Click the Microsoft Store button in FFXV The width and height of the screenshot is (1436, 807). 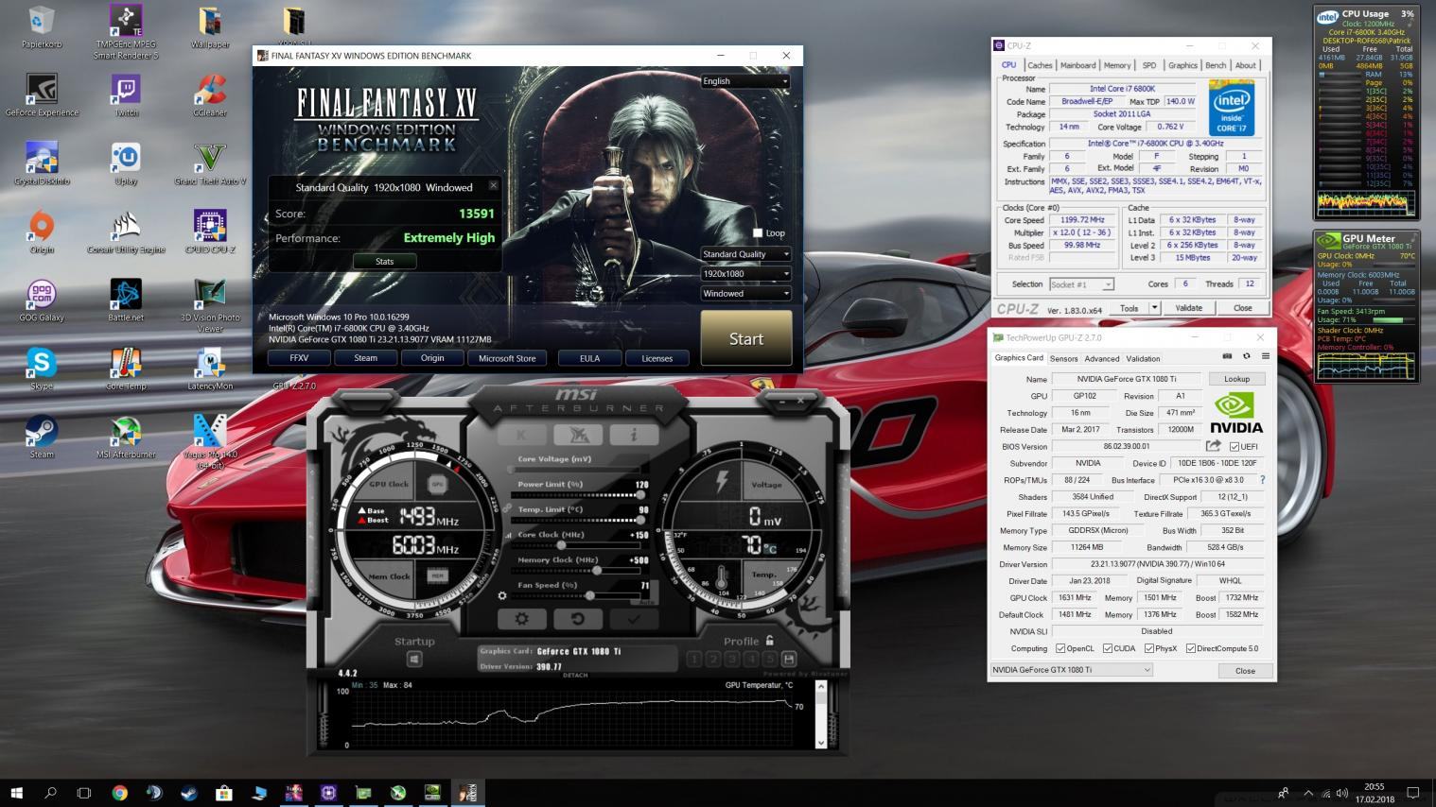click(507, 358)
